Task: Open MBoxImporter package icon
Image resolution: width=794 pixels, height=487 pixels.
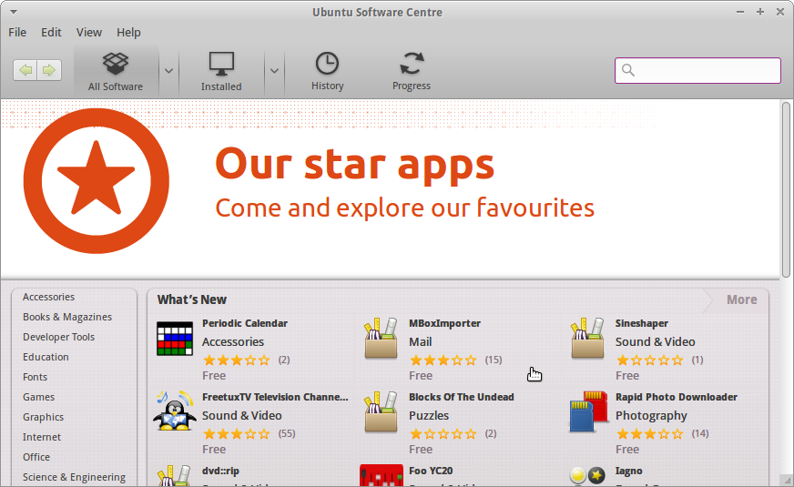Action: click(x=381, y=338)
